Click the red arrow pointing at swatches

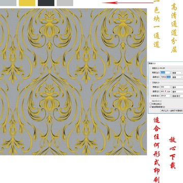click(x=128, y=3)
